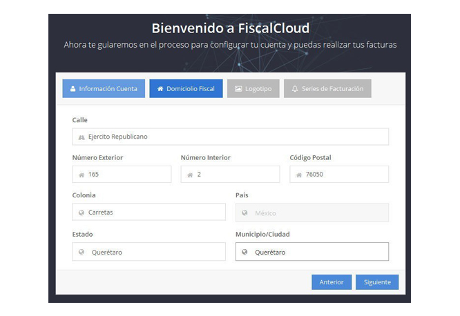Click the Pais label

click(x=242, y=195)
